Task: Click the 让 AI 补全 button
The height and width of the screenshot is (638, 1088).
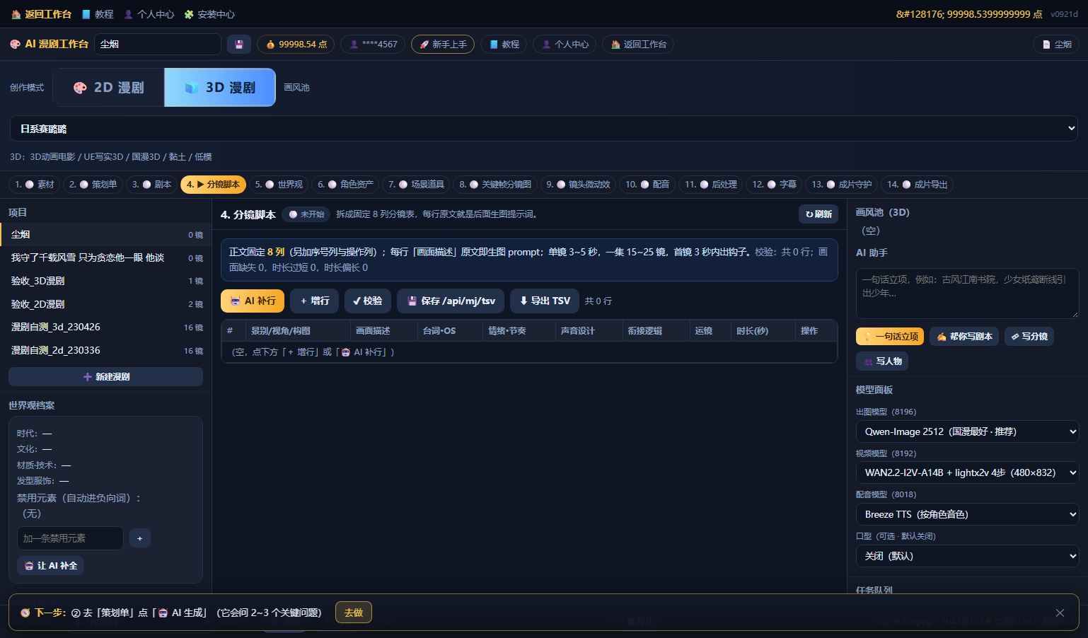Action: pos(50,566)
